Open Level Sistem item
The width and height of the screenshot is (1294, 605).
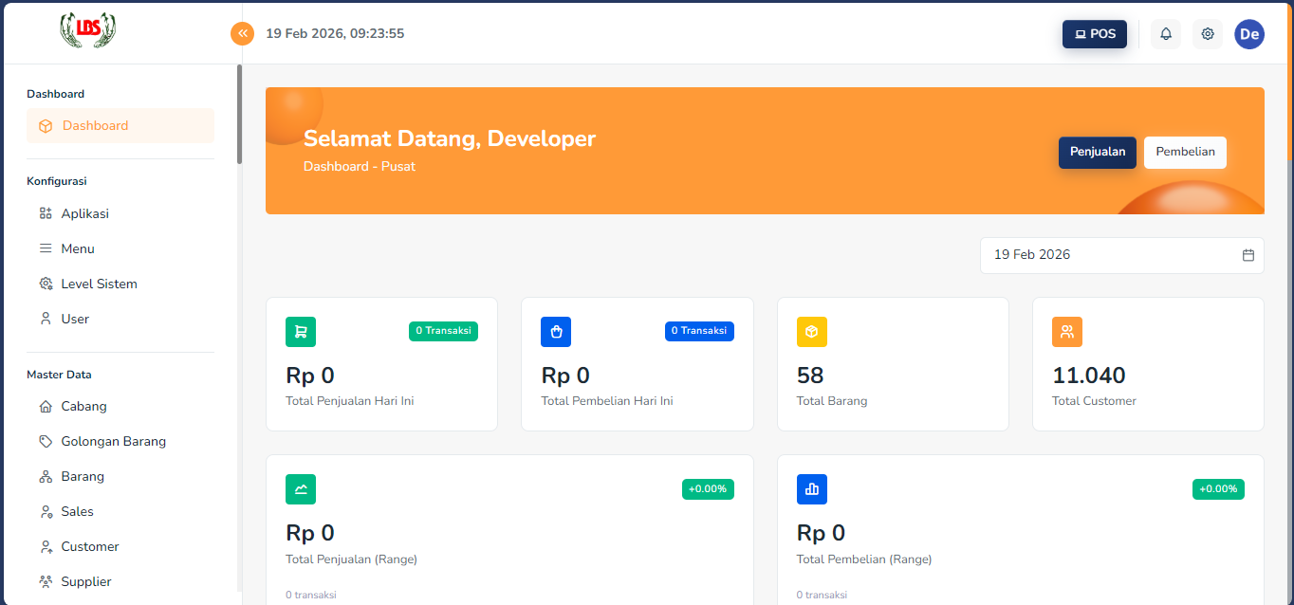click(x=120, y=284)
